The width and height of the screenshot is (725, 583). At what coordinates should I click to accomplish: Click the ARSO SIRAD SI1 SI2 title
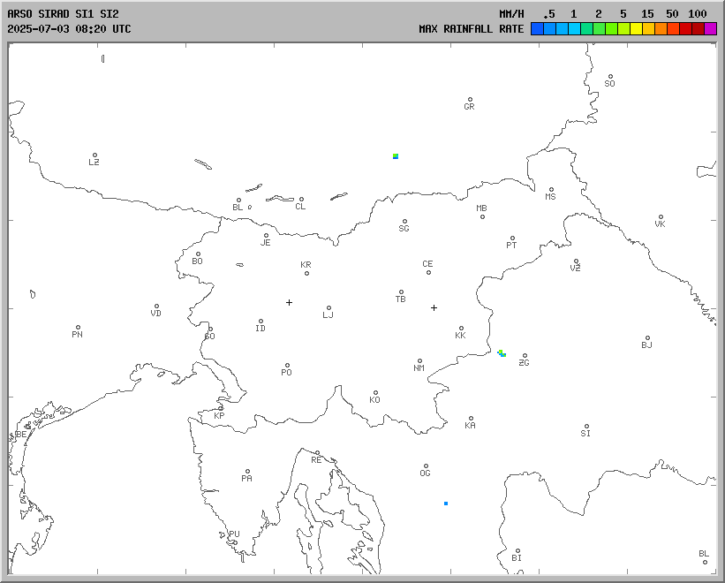(x=63, y=14)
